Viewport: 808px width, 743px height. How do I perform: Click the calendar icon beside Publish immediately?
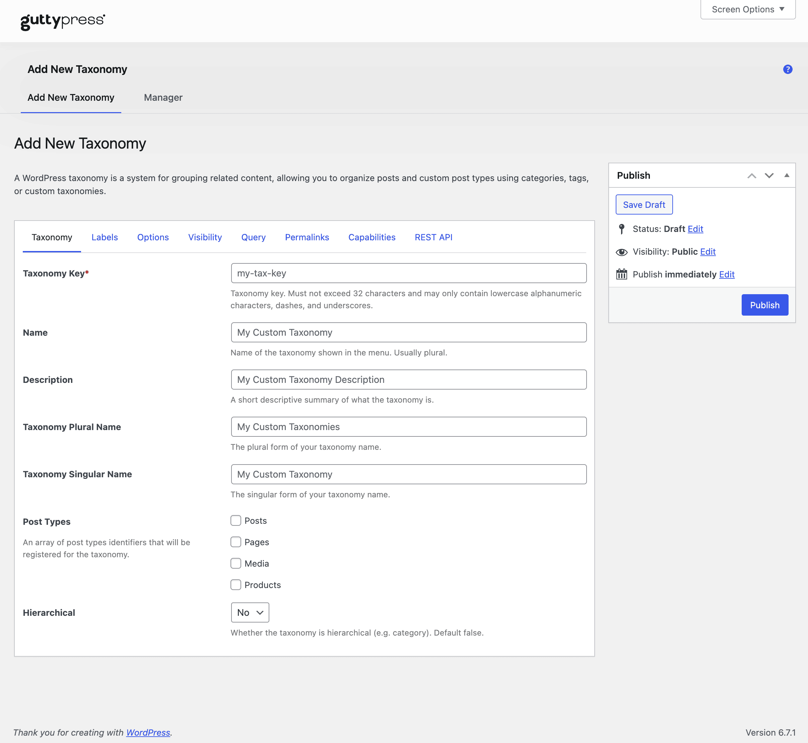pyautogui.click(x=621, y=274)
